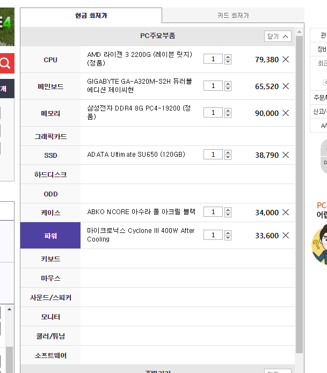Select the SSD category
This screenshot has width=327, height=373.
pyautogui.click(x=50, y=155)
